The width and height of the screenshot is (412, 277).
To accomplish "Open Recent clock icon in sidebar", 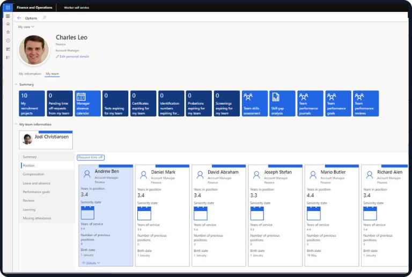I will click(x=8, y=40).
